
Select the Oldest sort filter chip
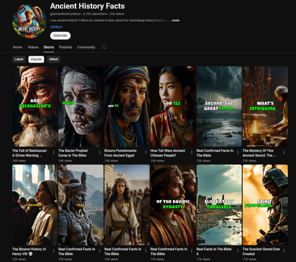pos(54,60)
